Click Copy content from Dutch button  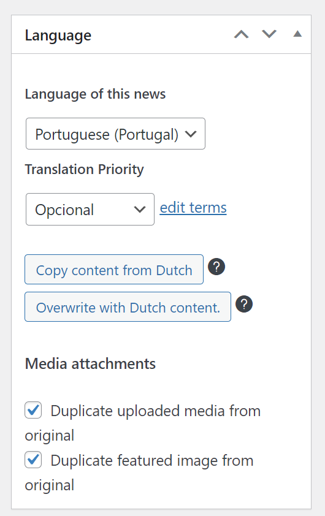(114, 269)
